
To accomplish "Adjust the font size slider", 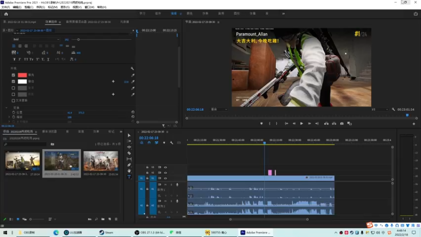I will pos(78,39).
